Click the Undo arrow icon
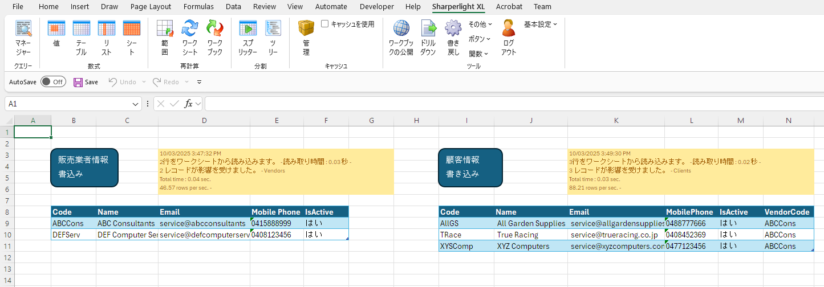Screen dimensions: 824x287 click(112, 82)
